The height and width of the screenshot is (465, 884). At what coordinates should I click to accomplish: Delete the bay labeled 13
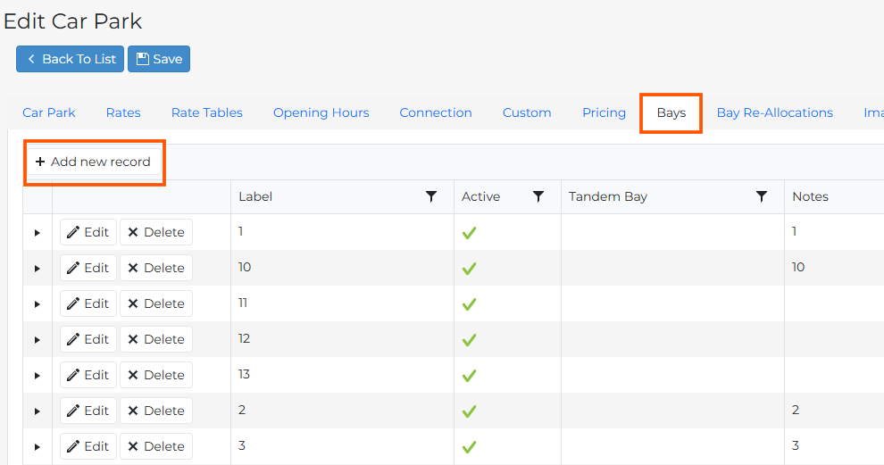tap(156, 375)
